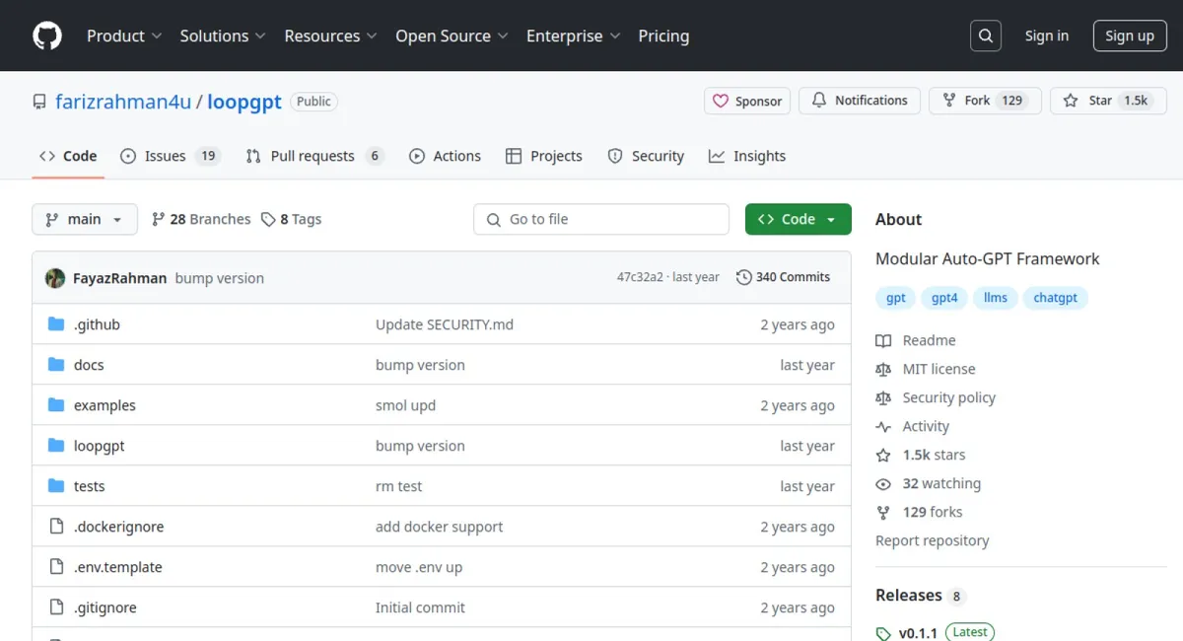Open the 'Initial commit' commit message
The image size is (1183, 641).
(x=420, y=607)
